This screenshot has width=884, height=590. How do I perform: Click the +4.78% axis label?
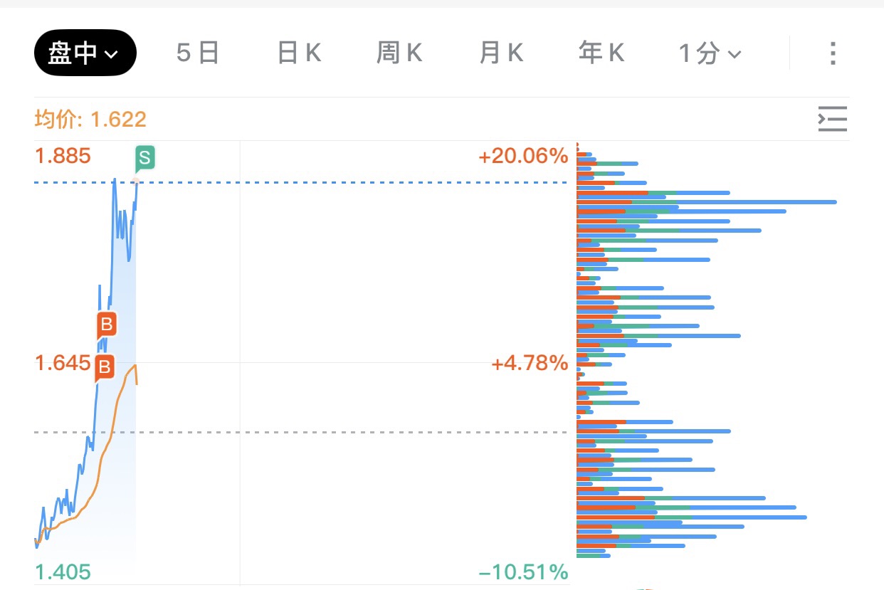(x=530, y=364)
